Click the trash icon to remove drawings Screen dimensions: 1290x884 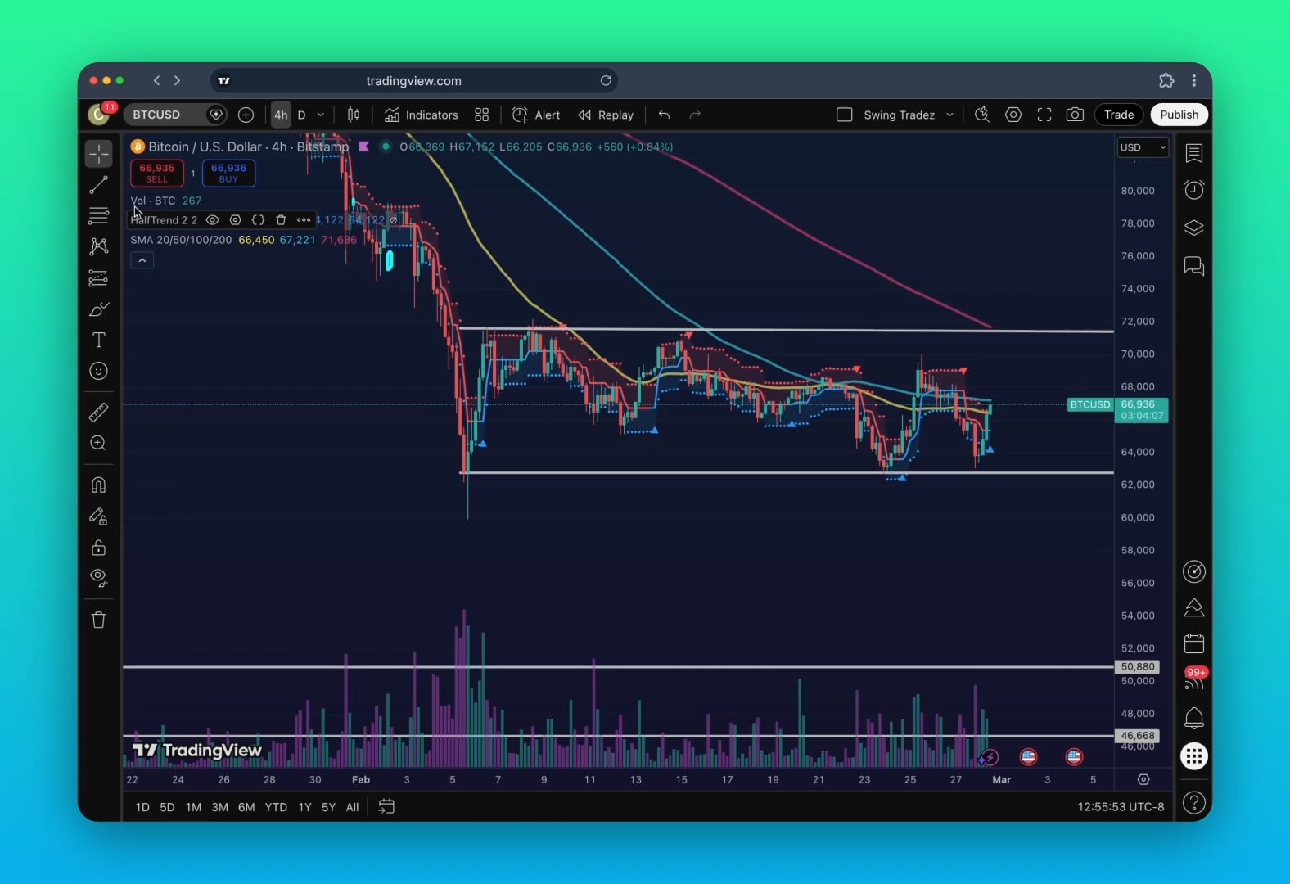pos(98,620)
